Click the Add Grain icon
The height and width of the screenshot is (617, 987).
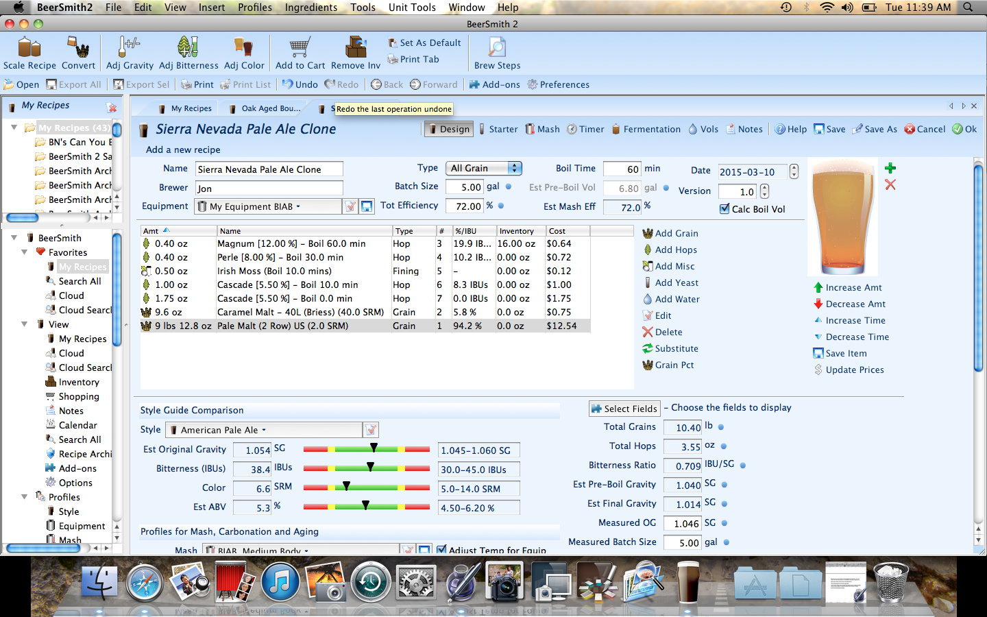647,233
